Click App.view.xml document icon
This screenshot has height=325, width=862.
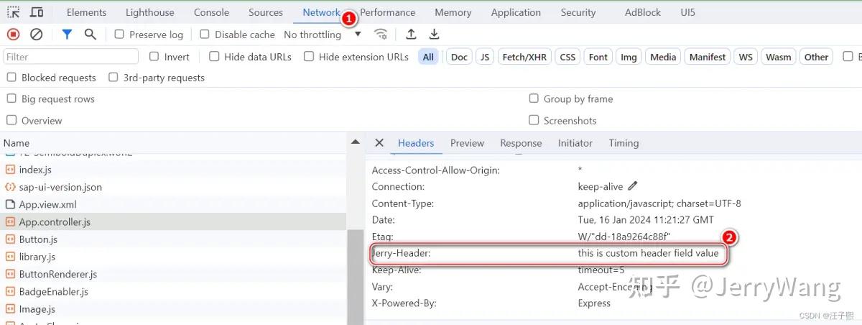point(10,205)
